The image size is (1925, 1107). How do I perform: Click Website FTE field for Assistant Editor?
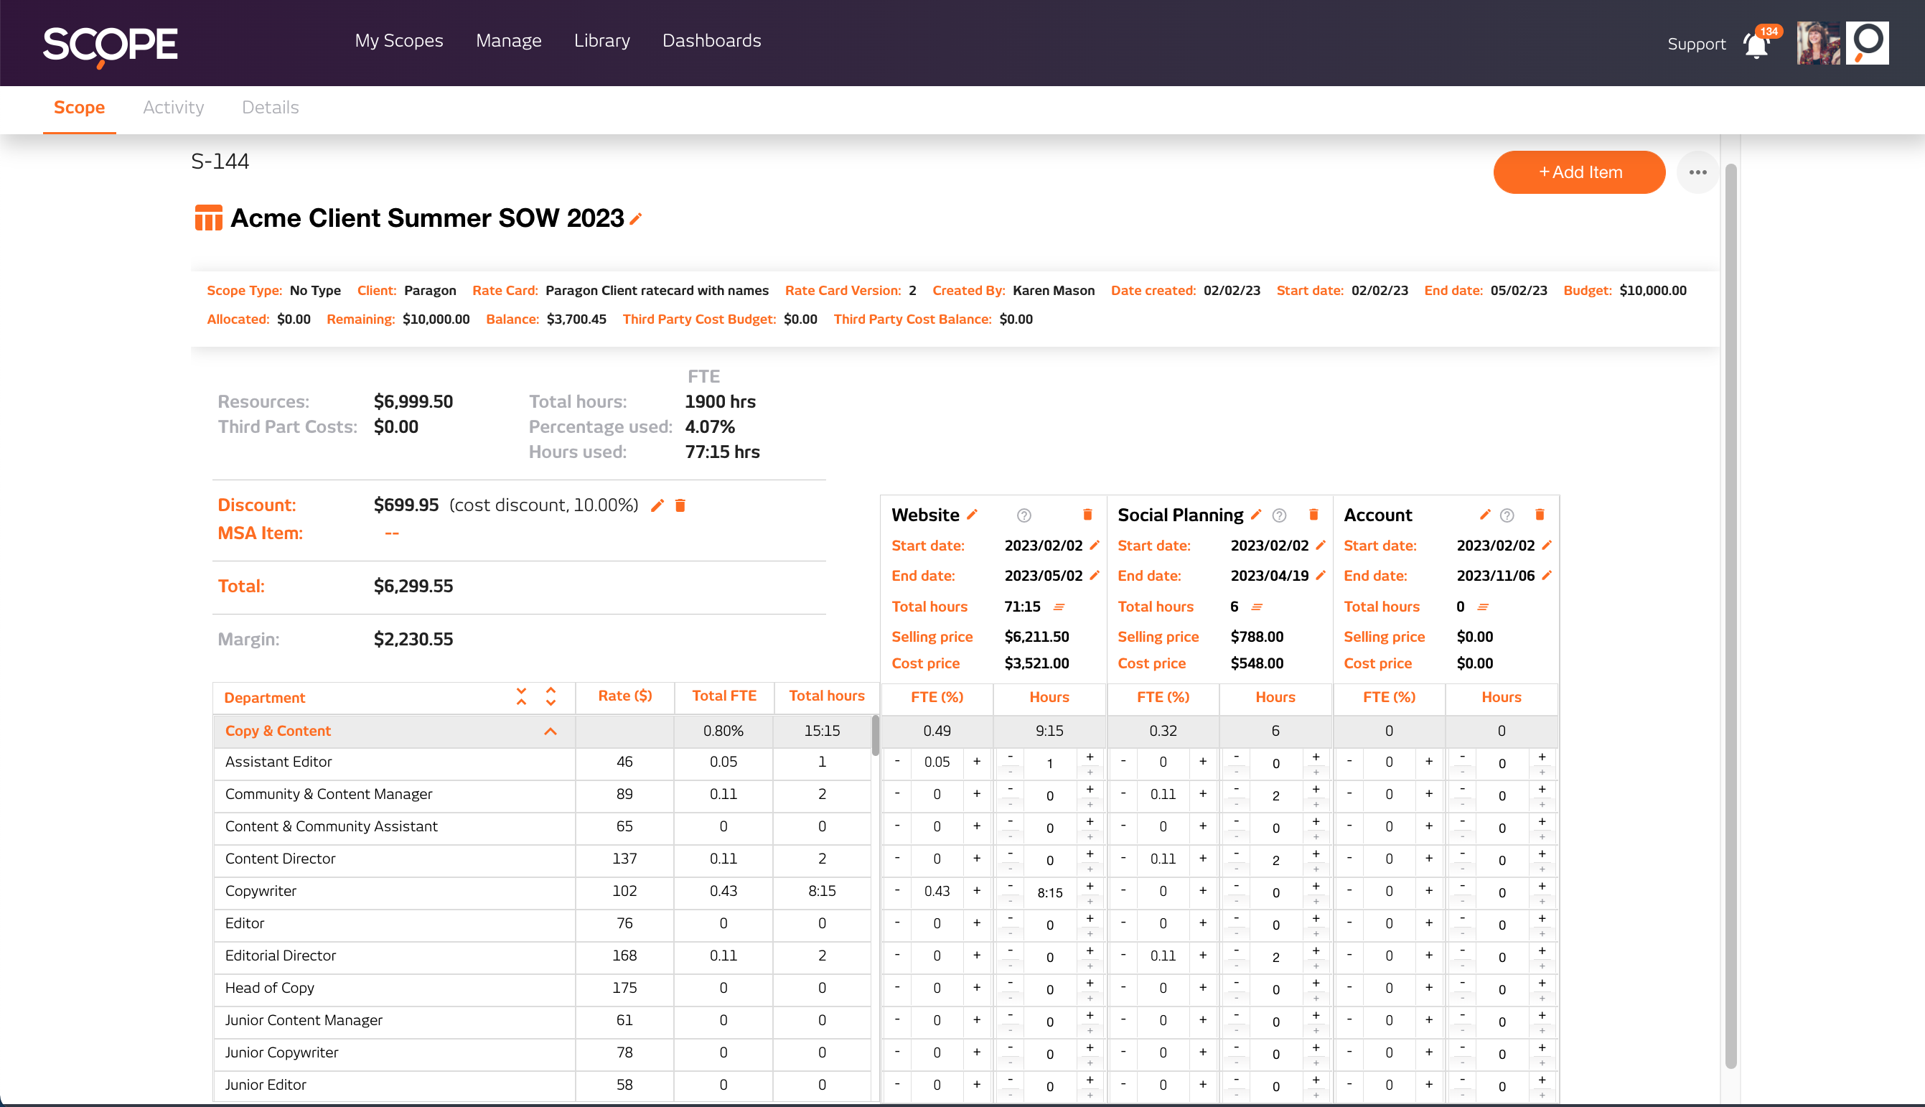tap(937, 762)
